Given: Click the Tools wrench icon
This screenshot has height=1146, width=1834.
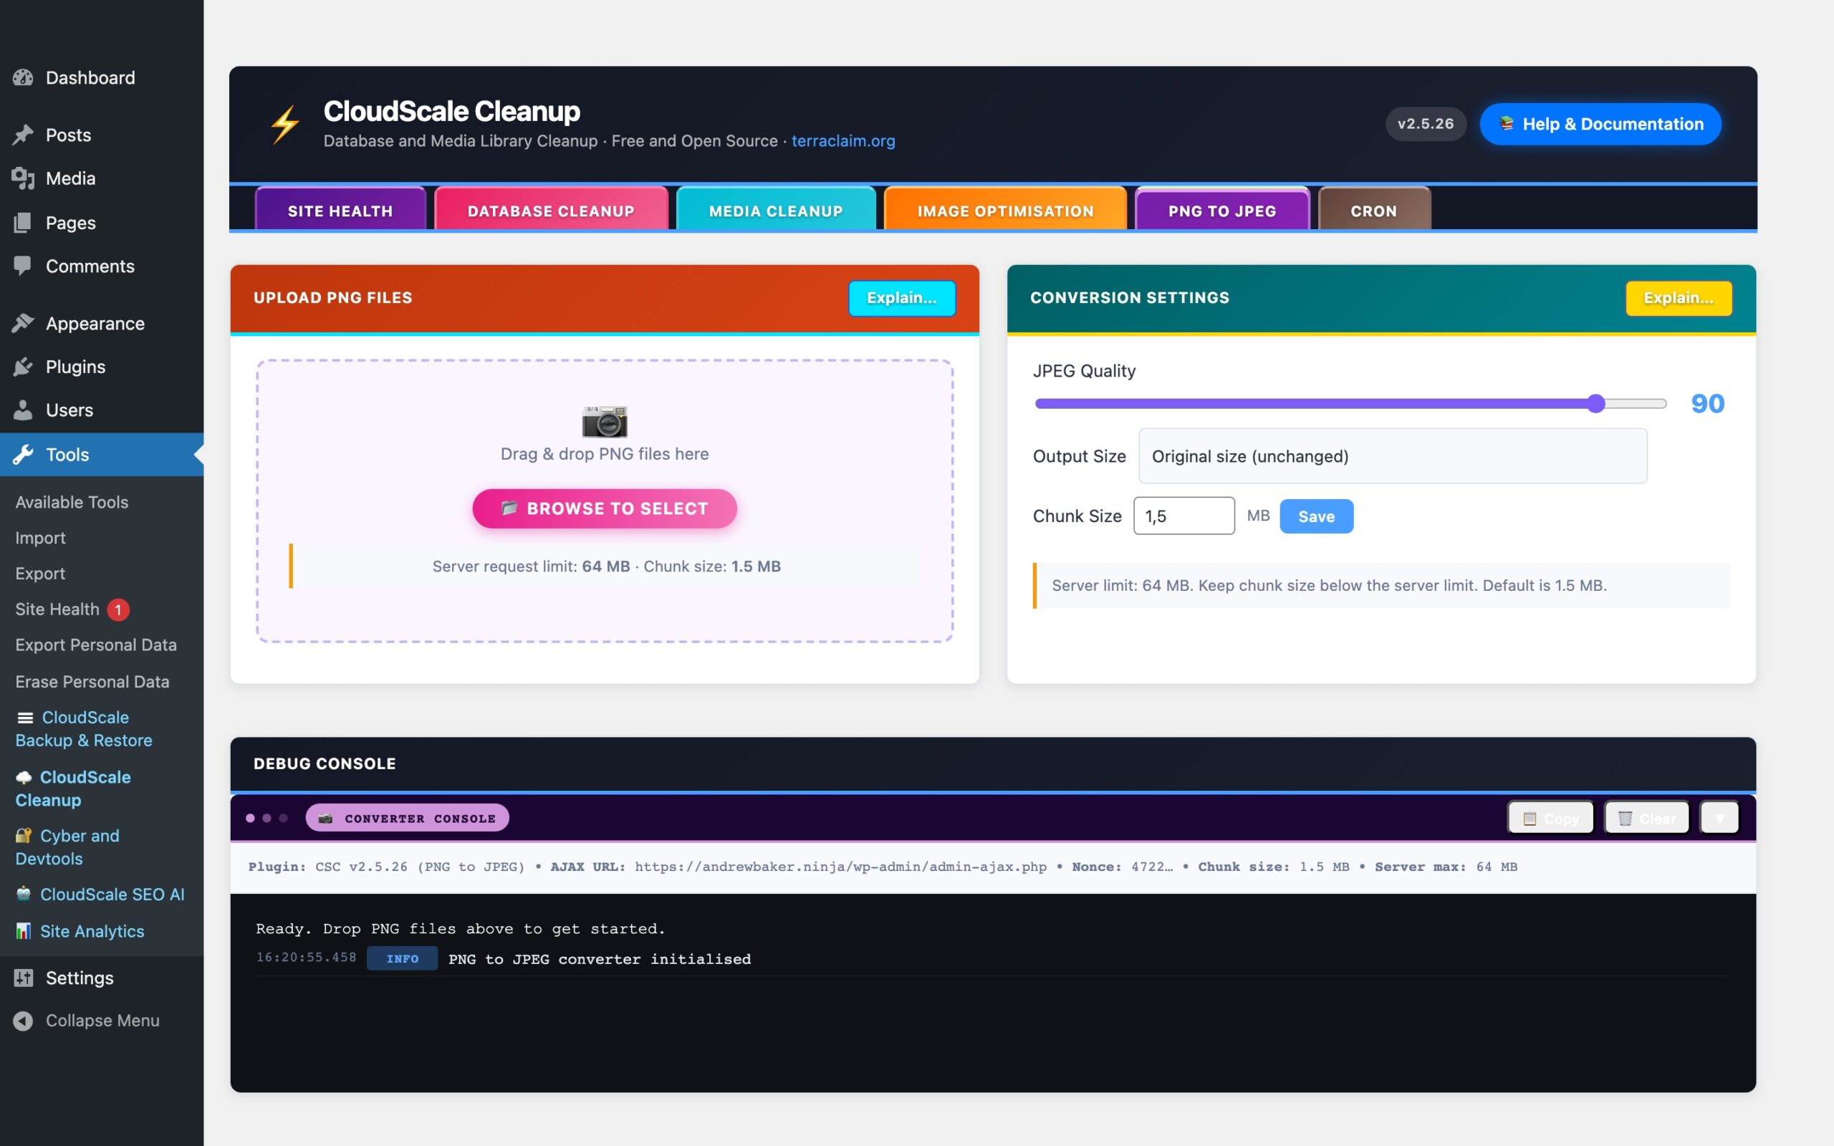Looking at the screenshot, I should tap(24, 455).
